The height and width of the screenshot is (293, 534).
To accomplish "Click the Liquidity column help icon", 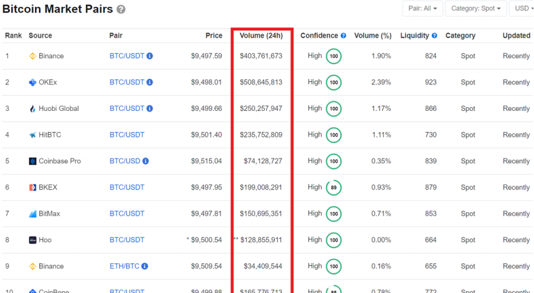I will click(x=434, y=36).
